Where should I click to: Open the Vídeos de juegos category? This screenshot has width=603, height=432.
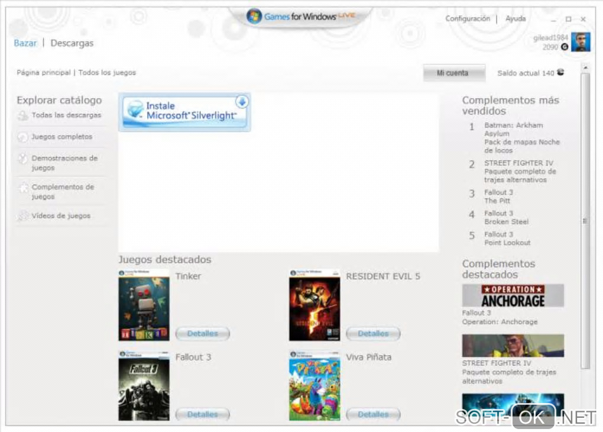pos(61,215)
